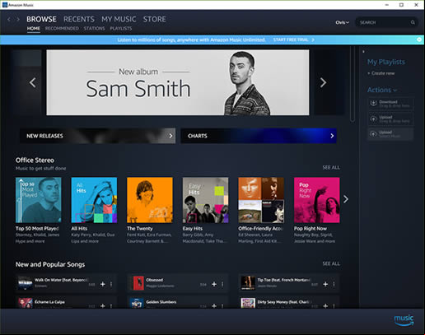This screenshot has width=425, height=335.
Task: Select the Playlists sub-tab
Action: pyautogui.click(x=121, y=28)
